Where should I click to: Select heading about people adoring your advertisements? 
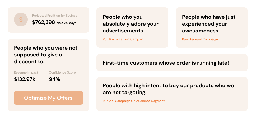tap(131, 24)
